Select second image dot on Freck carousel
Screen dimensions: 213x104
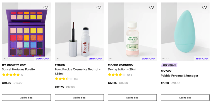59,59
